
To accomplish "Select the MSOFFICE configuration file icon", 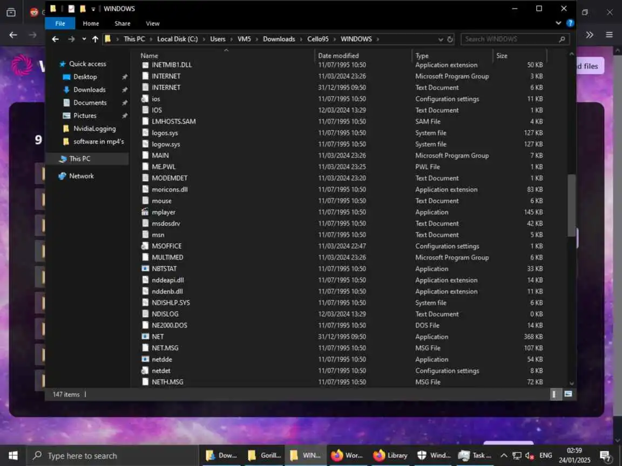I will pos(145,246).
